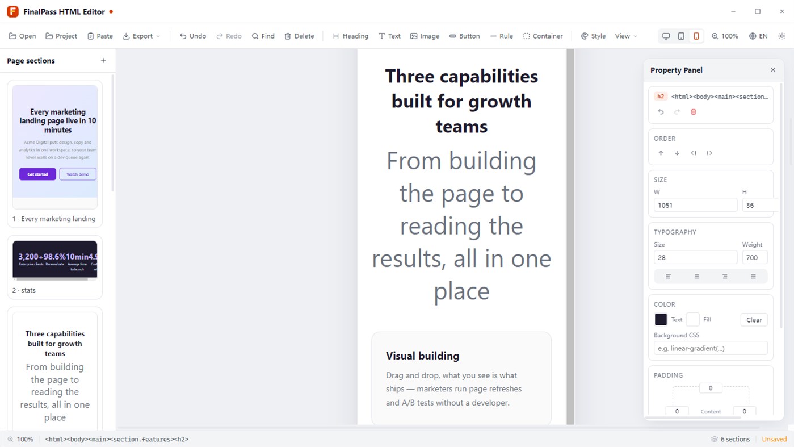Insert a Heading element
This screenshot has height=447, width=794.
(350, 36)
